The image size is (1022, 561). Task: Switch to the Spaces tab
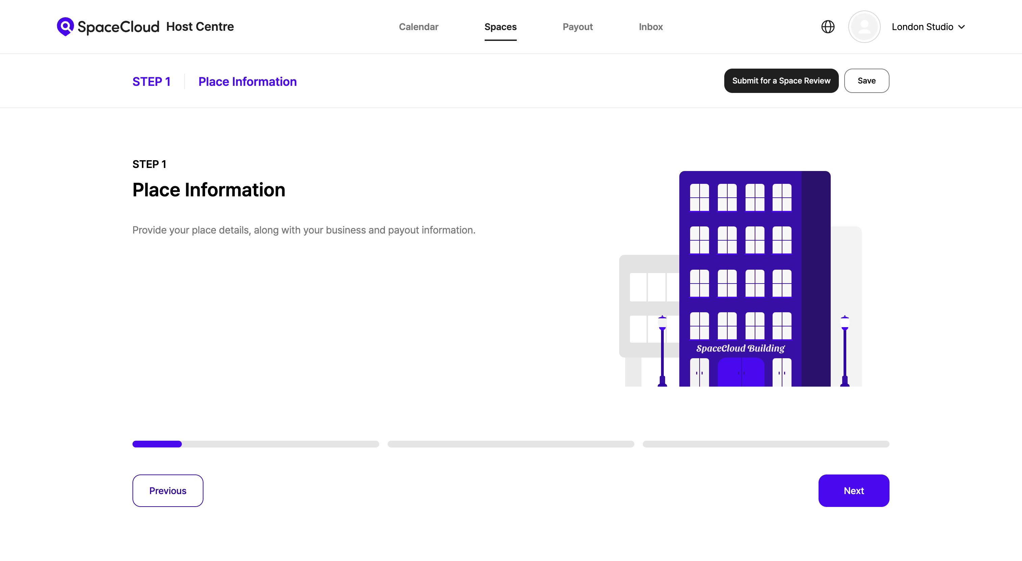(500, 27)
